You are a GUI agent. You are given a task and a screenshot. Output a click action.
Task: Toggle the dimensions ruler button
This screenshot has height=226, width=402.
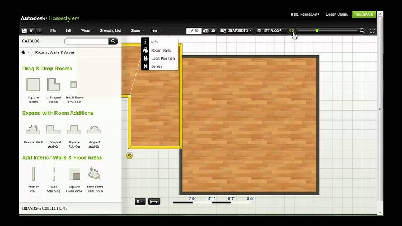pyautogui.click(x=154, y=201)
